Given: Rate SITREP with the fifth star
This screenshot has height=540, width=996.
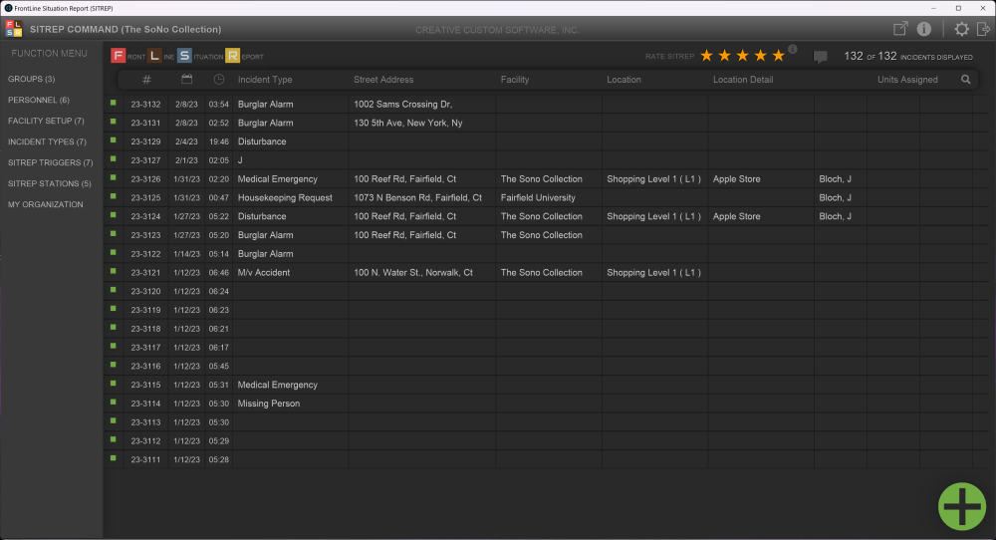Looking at the screenshot, I should 779,56.
